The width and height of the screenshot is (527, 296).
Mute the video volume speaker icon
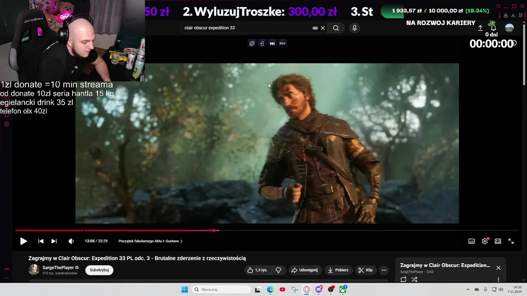click(71, 241)
